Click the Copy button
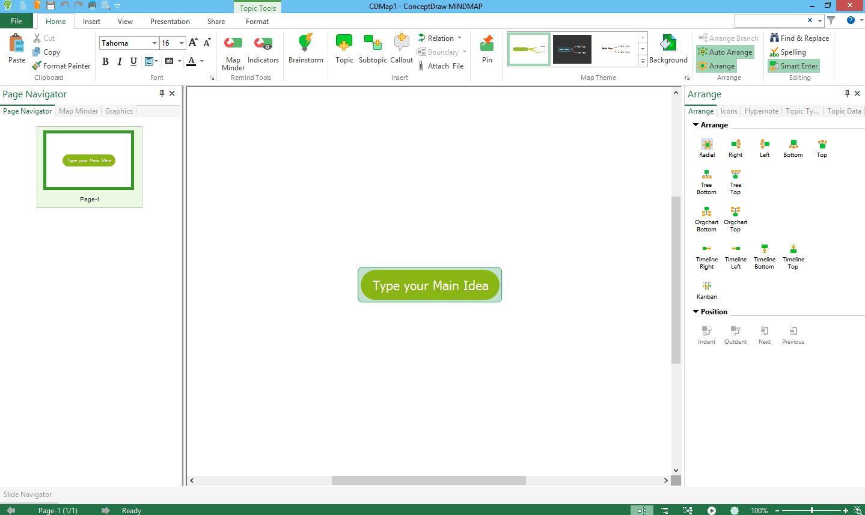Screen dimensions: 865x515 [46, 52]
